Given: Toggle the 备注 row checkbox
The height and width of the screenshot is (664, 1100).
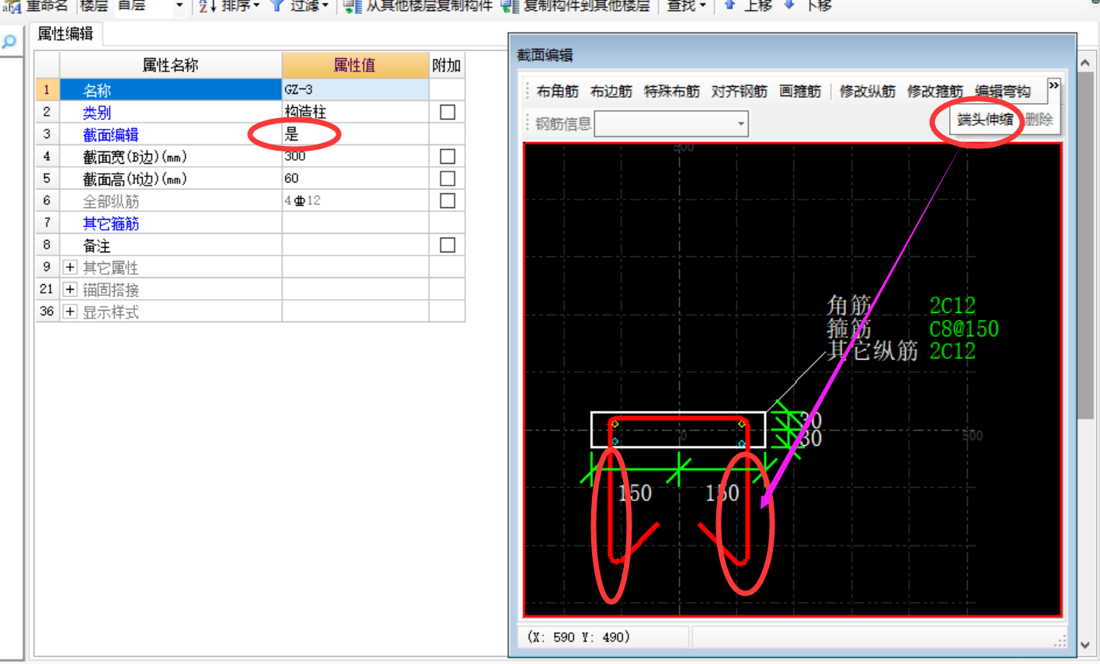Looking at the screenshot, I should click(x=447, y=245).
